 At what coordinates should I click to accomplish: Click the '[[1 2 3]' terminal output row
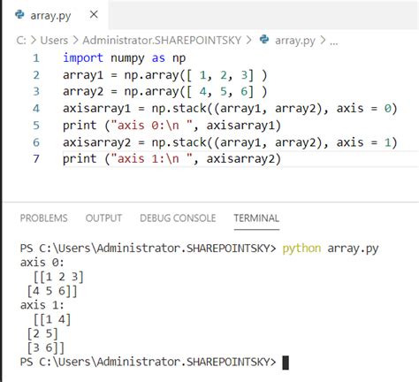click(x=58, y=277)
